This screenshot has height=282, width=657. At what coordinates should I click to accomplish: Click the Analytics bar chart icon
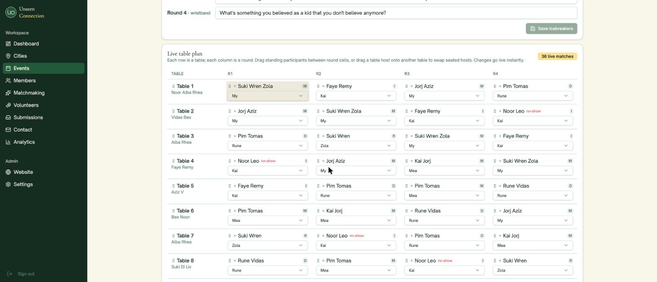[x=8, y=142]
